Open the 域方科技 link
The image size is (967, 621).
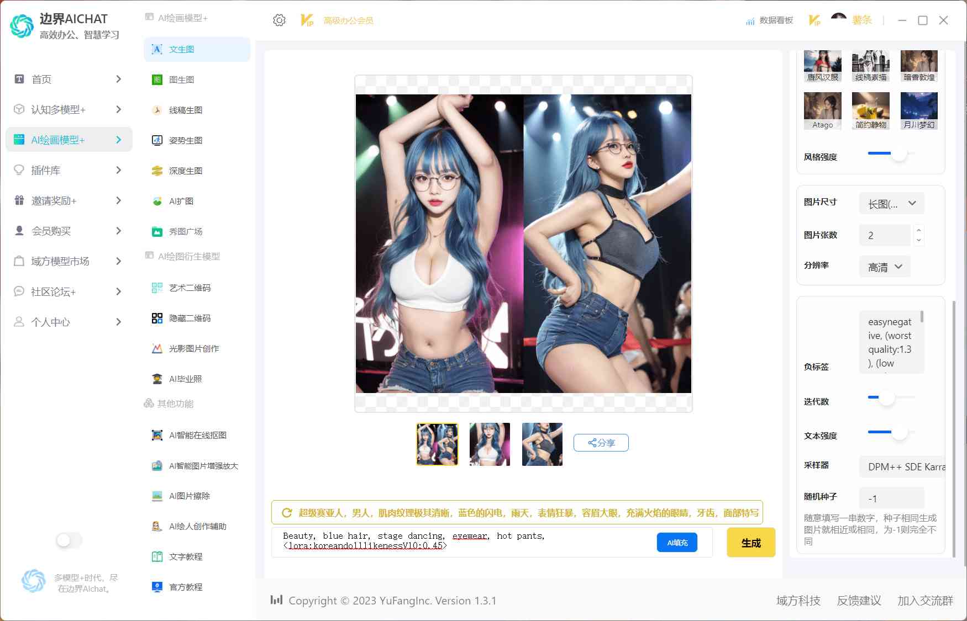(x=798, y=601)
